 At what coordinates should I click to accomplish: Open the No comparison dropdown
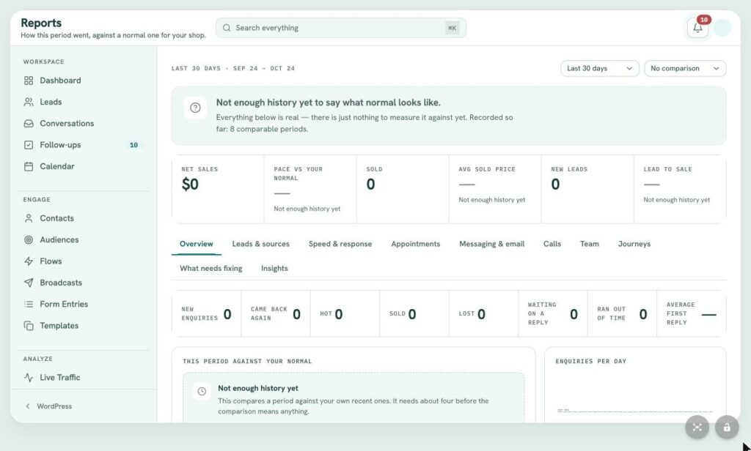685,68
